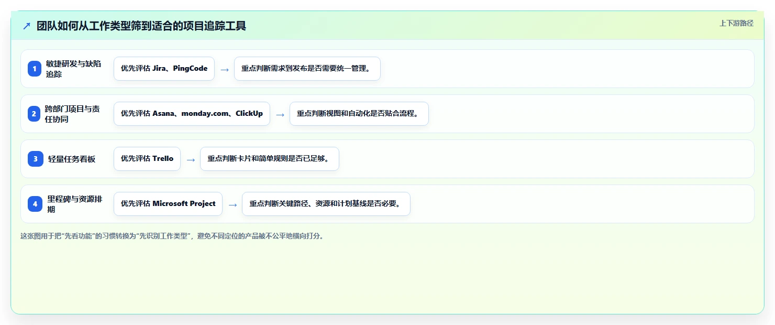The height and width of the screenshot is (325, 775).
Task: Click the 重点判断卡片和简单规则是否已足够 box
Action: coord(270,159)
